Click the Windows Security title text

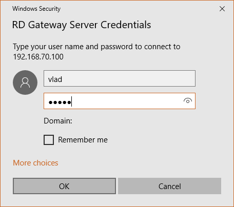36,9
